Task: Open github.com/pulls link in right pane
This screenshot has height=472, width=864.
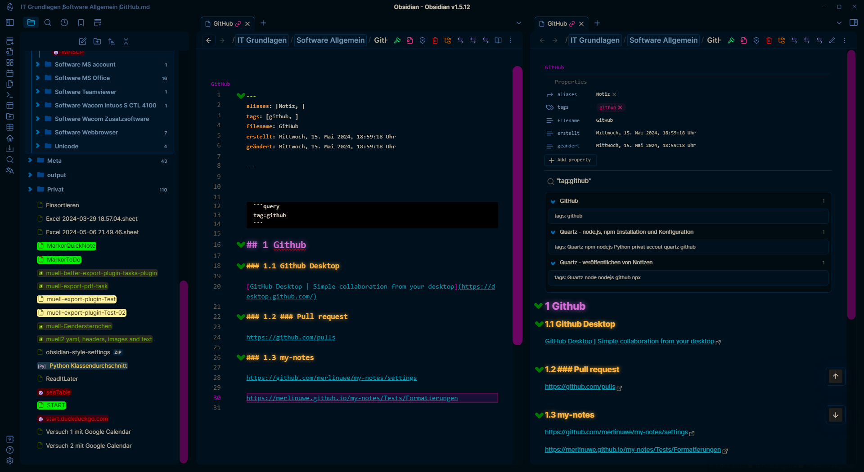Action: pyautogui.click(x=580, y=387)
